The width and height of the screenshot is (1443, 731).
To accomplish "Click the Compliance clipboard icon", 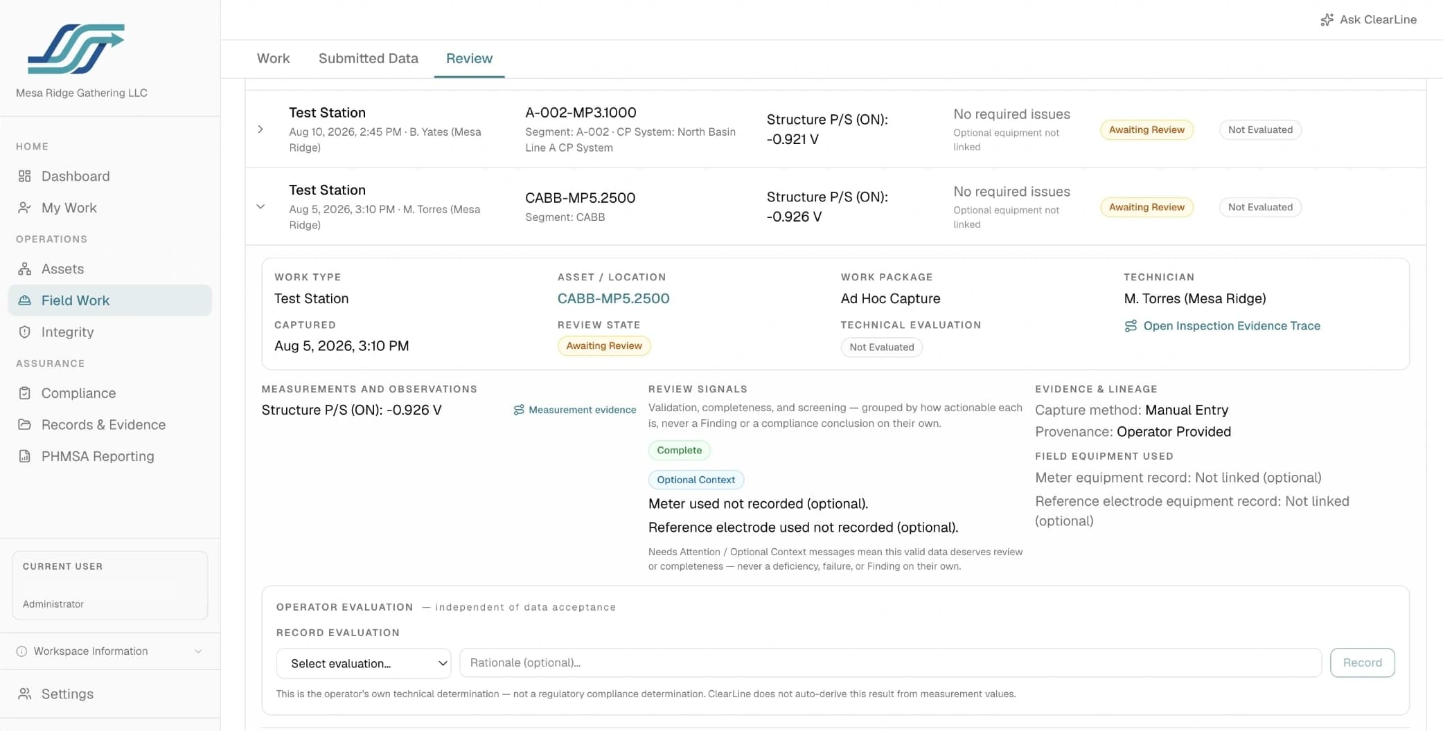I will coord(25,393).
